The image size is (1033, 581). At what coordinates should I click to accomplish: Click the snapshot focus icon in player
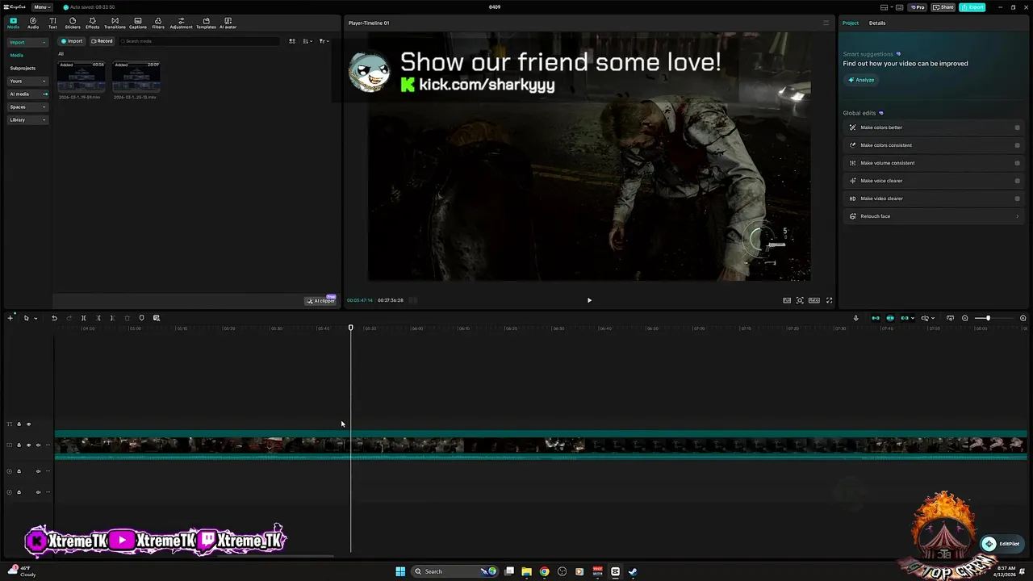click(800, 300)
